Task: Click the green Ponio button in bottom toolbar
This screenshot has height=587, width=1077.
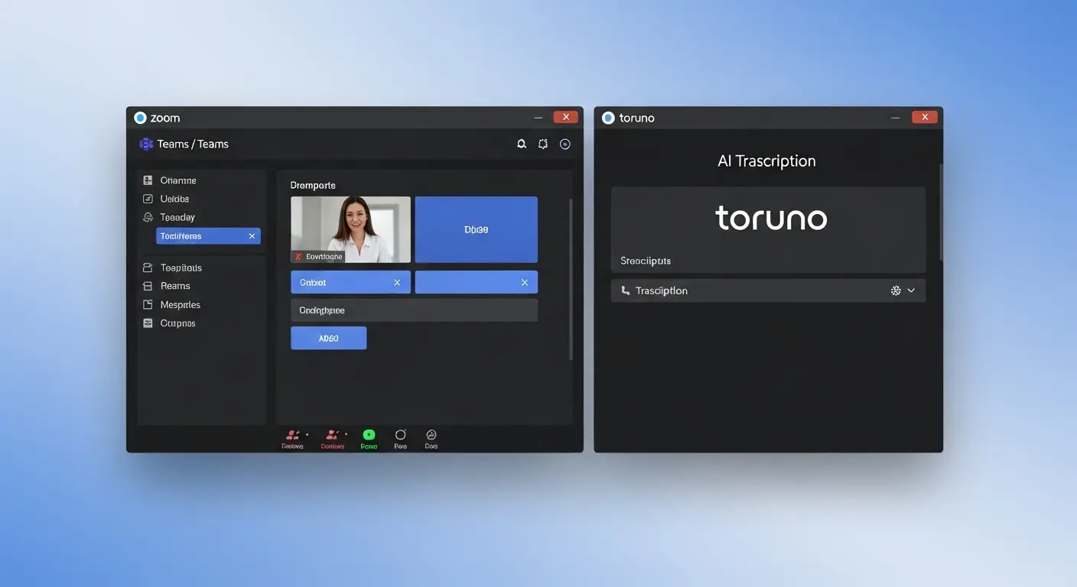Action: [x=369, y=435]
